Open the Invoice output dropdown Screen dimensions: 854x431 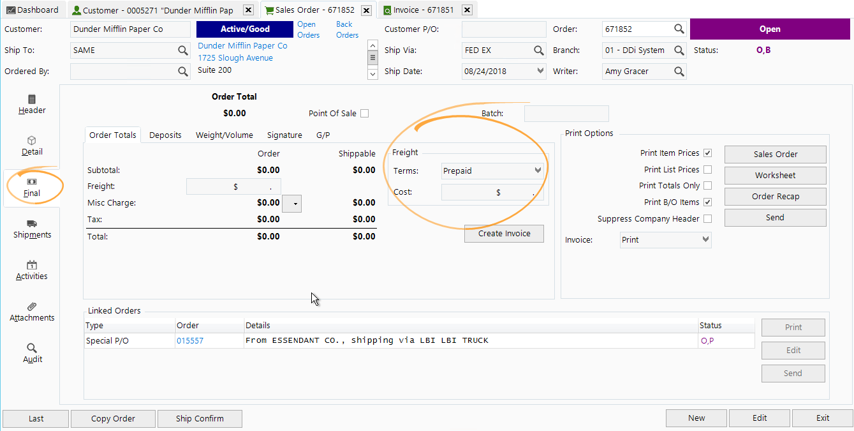point(704,239)
